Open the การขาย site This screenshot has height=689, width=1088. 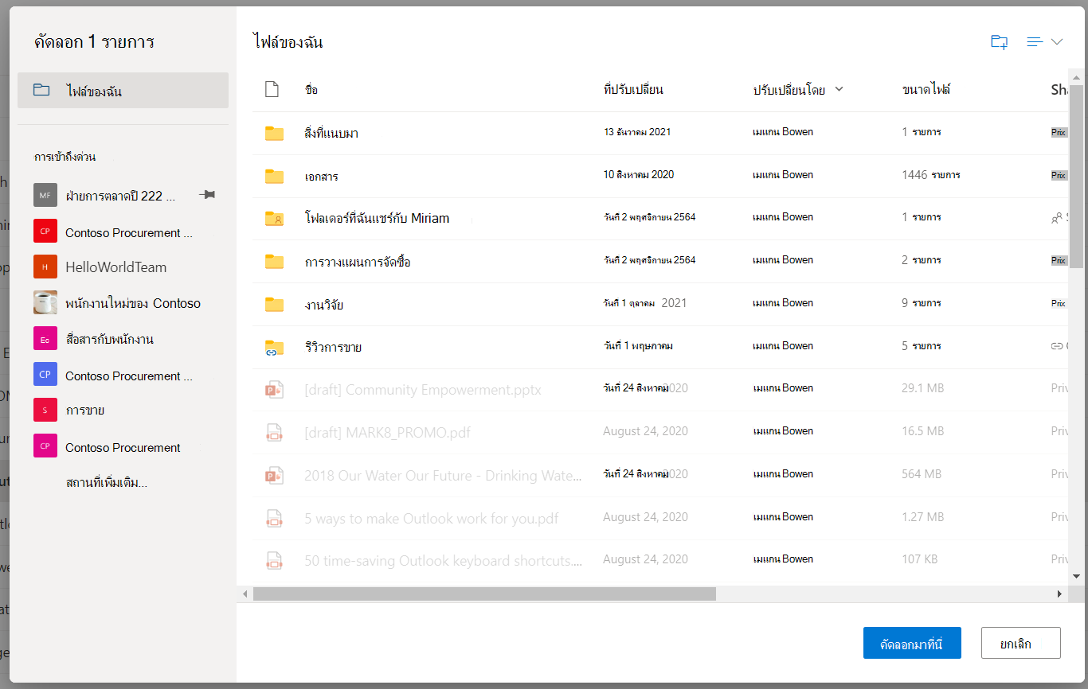85,411
